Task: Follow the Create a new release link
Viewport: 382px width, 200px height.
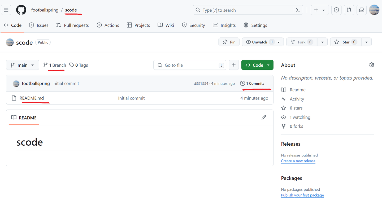Action: click(x=298, y=161)
